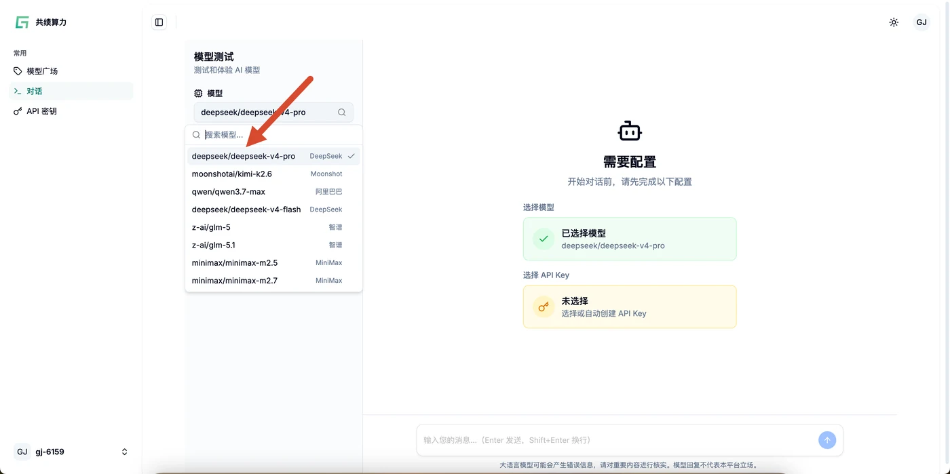Select minimax/minimax-m2.7 model
The width and height of the screenshot is (950, 474).
pyautogui.click(x=273, y=281)
